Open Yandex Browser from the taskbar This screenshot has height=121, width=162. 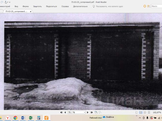pyautogui.click(x=8, y=118)
